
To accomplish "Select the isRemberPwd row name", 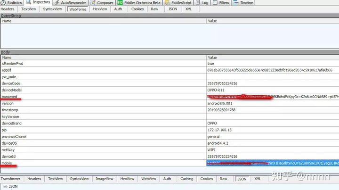I will point(12,64).
